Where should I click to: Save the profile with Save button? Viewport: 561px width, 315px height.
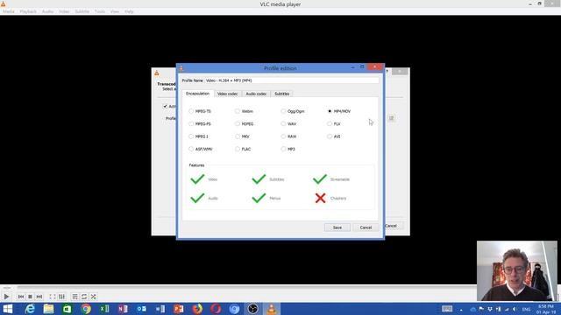click(x=337, y=227)
